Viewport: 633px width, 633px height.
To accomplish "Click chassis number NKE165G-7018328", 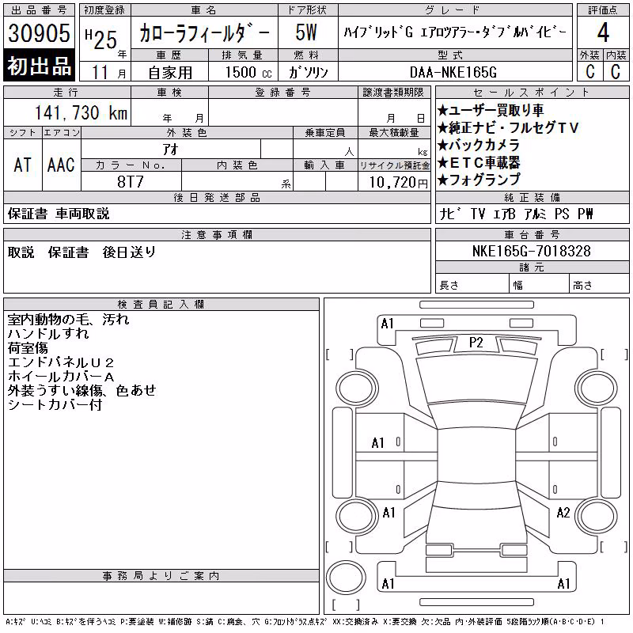I will pos(532,251).
